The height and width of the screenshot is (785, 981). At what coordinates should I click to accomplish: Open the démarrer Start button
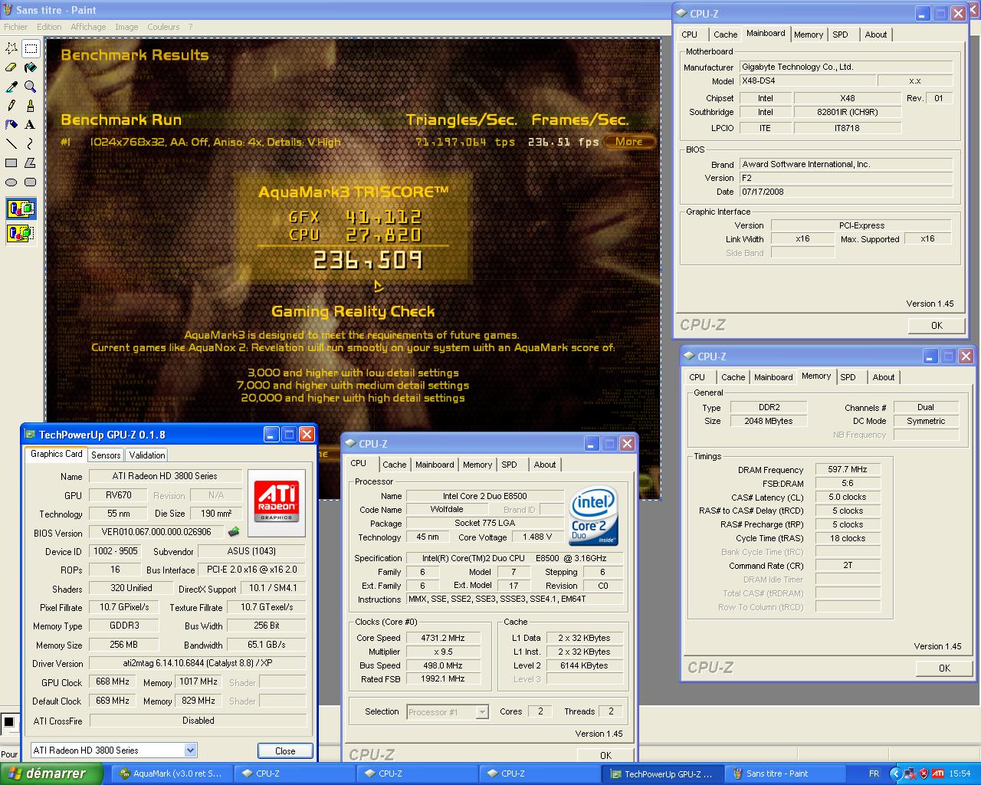coord(51,774)
